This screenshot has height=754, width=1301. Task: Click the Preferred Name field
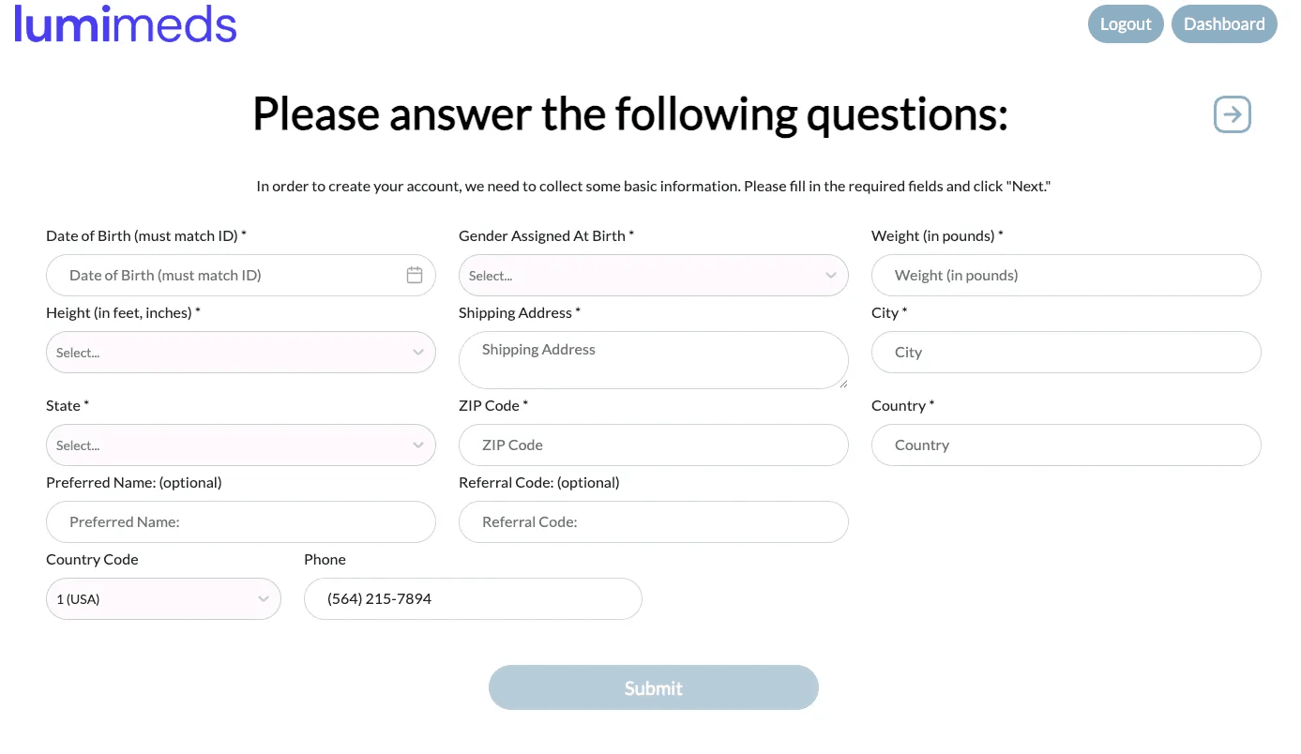click(x=240, y=522)
